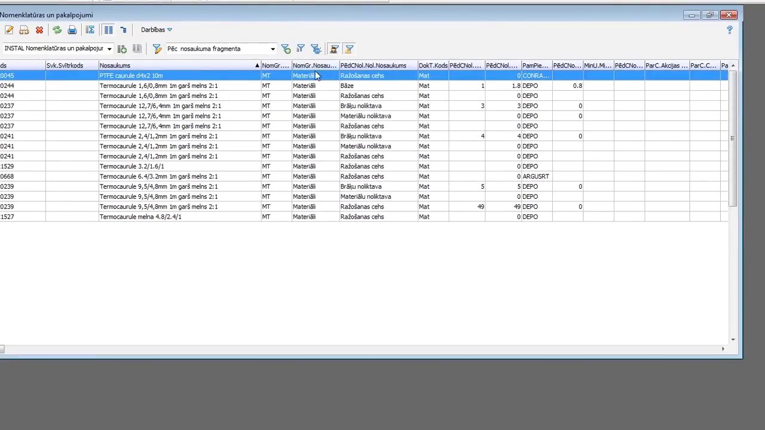Select Termocaurule 6.4/3.2mm 1m garš melns row

[x=363, y=177]
